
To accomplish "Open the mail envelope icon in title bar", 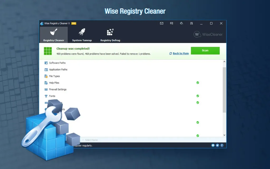I will tap(162, 23).
